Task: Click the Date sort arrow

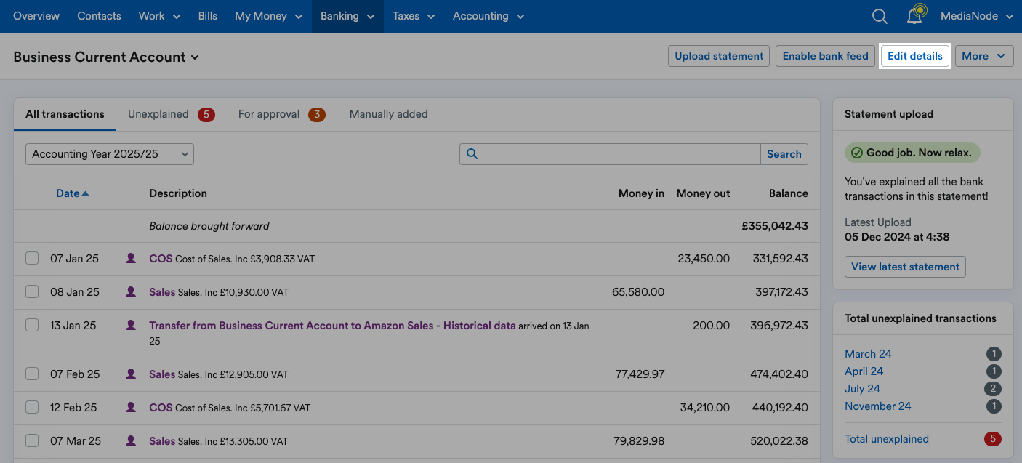Action: 85,193
